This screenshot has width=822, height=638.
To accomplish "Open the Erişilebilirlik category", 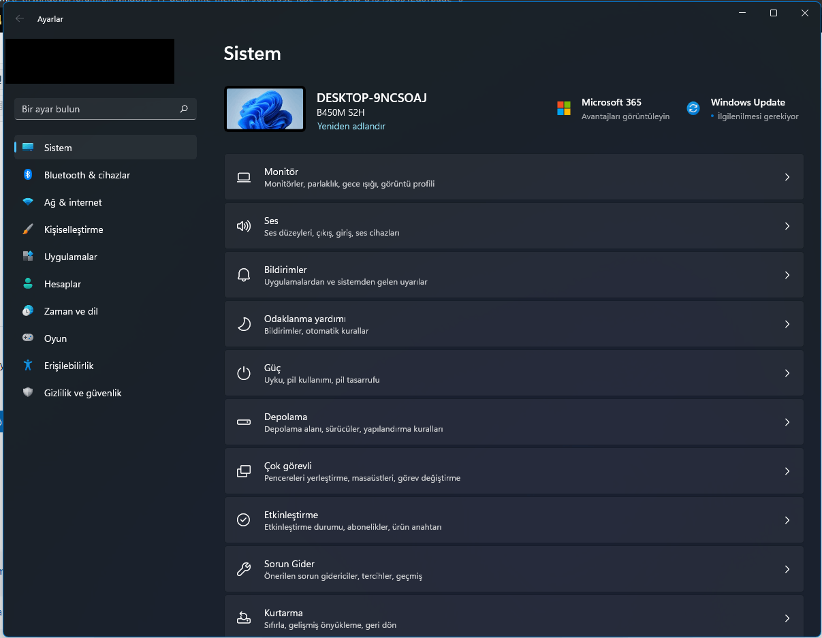I will coord(106,366).
